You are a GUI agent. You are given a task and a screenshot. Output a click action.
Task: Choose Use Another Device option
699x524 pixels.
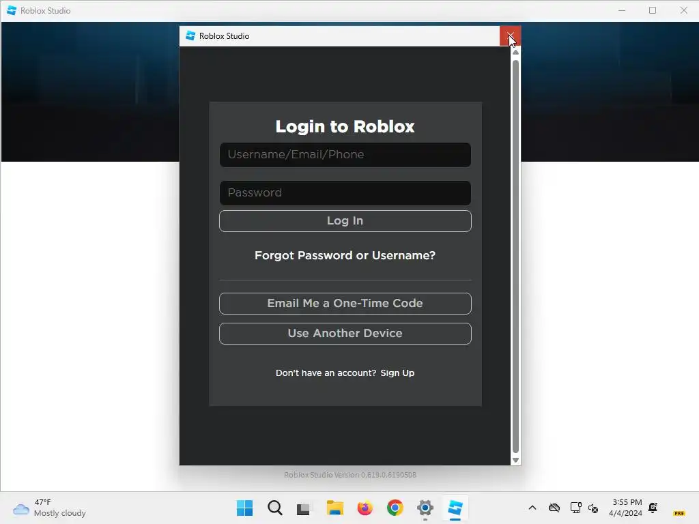tap(345, 333)
